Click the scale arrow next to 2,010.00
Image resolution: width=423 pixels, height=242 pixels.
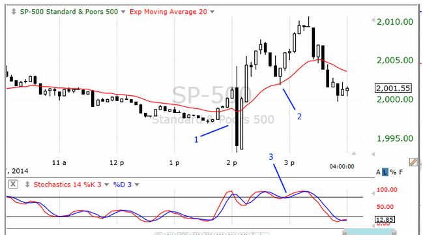[x=373, y=20]
